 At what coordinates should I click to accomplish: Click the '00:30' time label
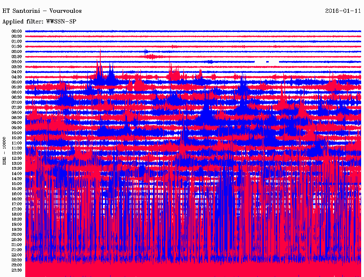(x=17, y=37)
